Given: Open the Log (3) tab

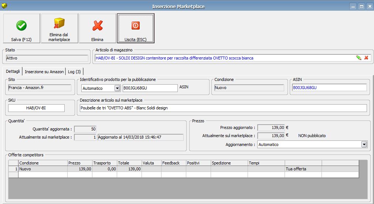Looking at the screenshot, I should click(x=74, y=72).
